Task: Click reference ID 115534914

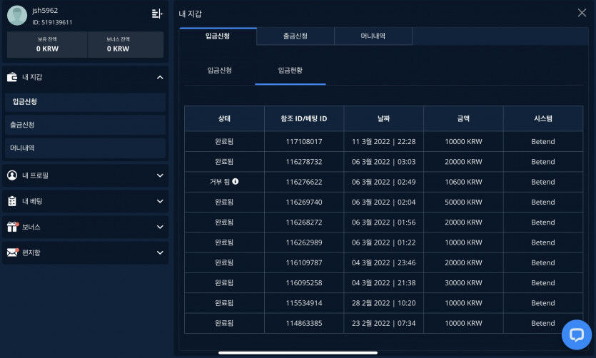Action: click(x=304, y=303)
